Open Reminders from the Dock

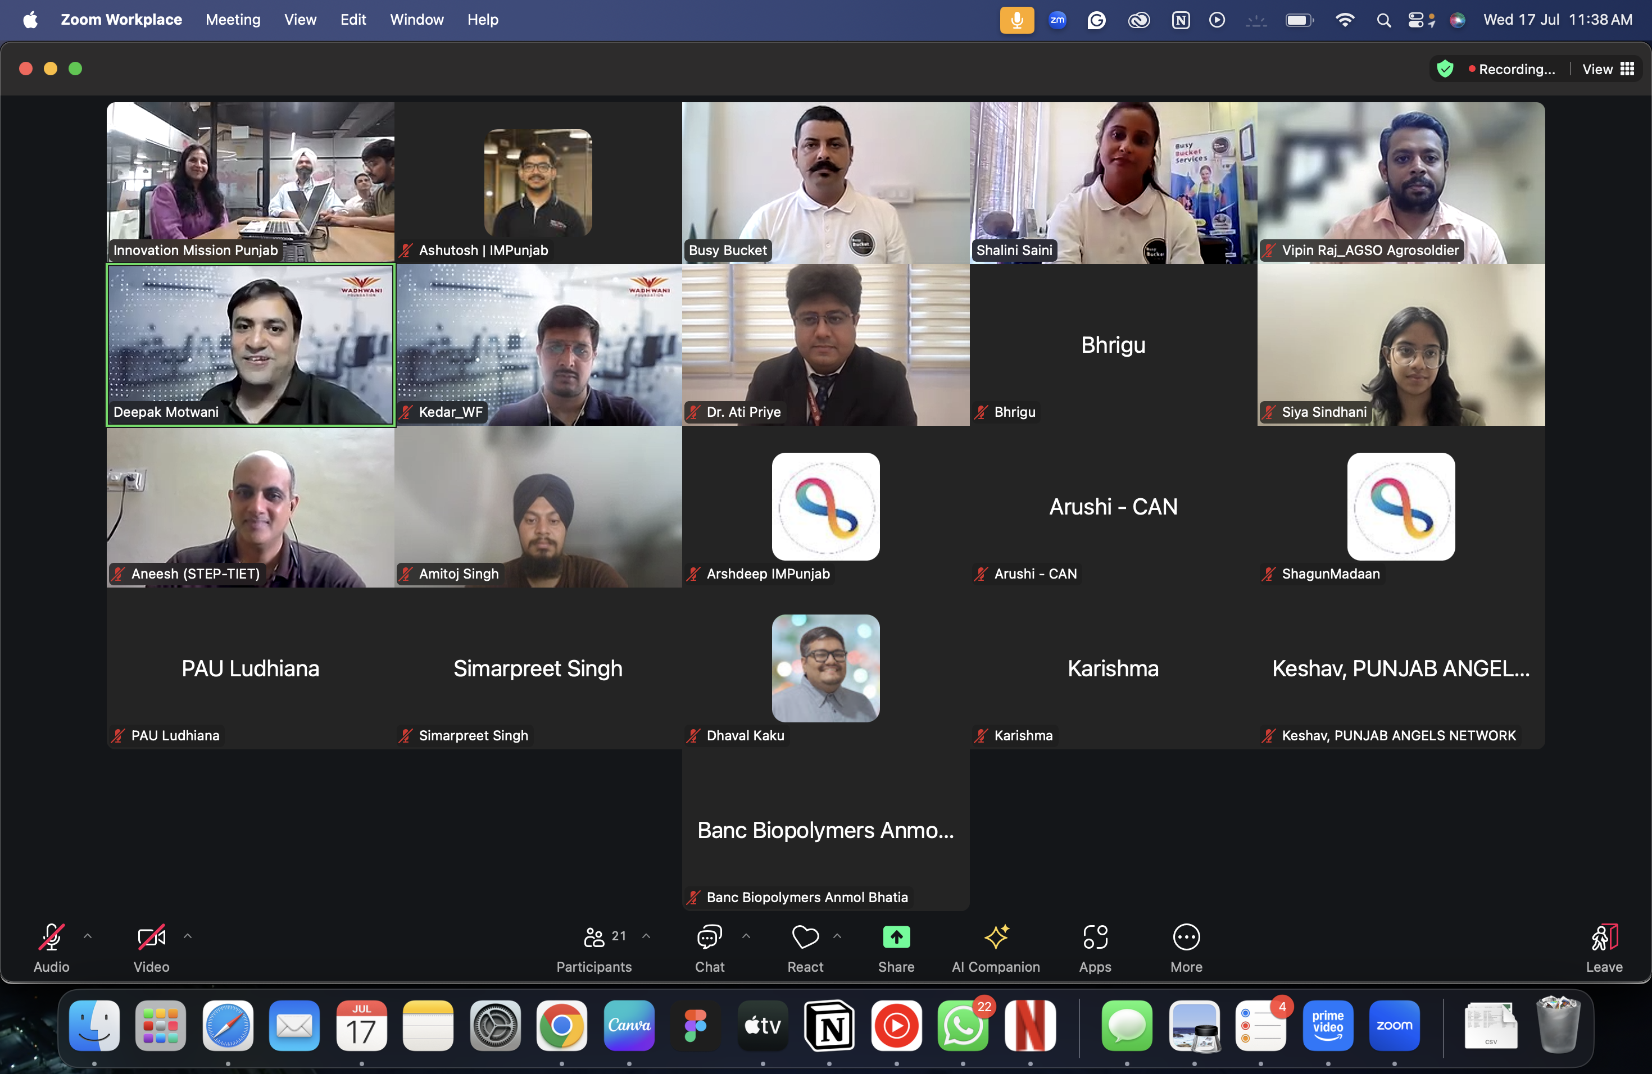tap(1260, 1026)
